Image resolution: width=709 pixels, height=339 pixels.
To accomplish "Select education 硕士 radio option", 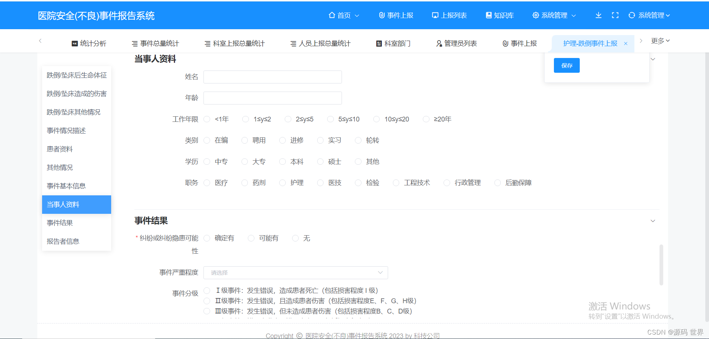I will (x=320, y=161).
